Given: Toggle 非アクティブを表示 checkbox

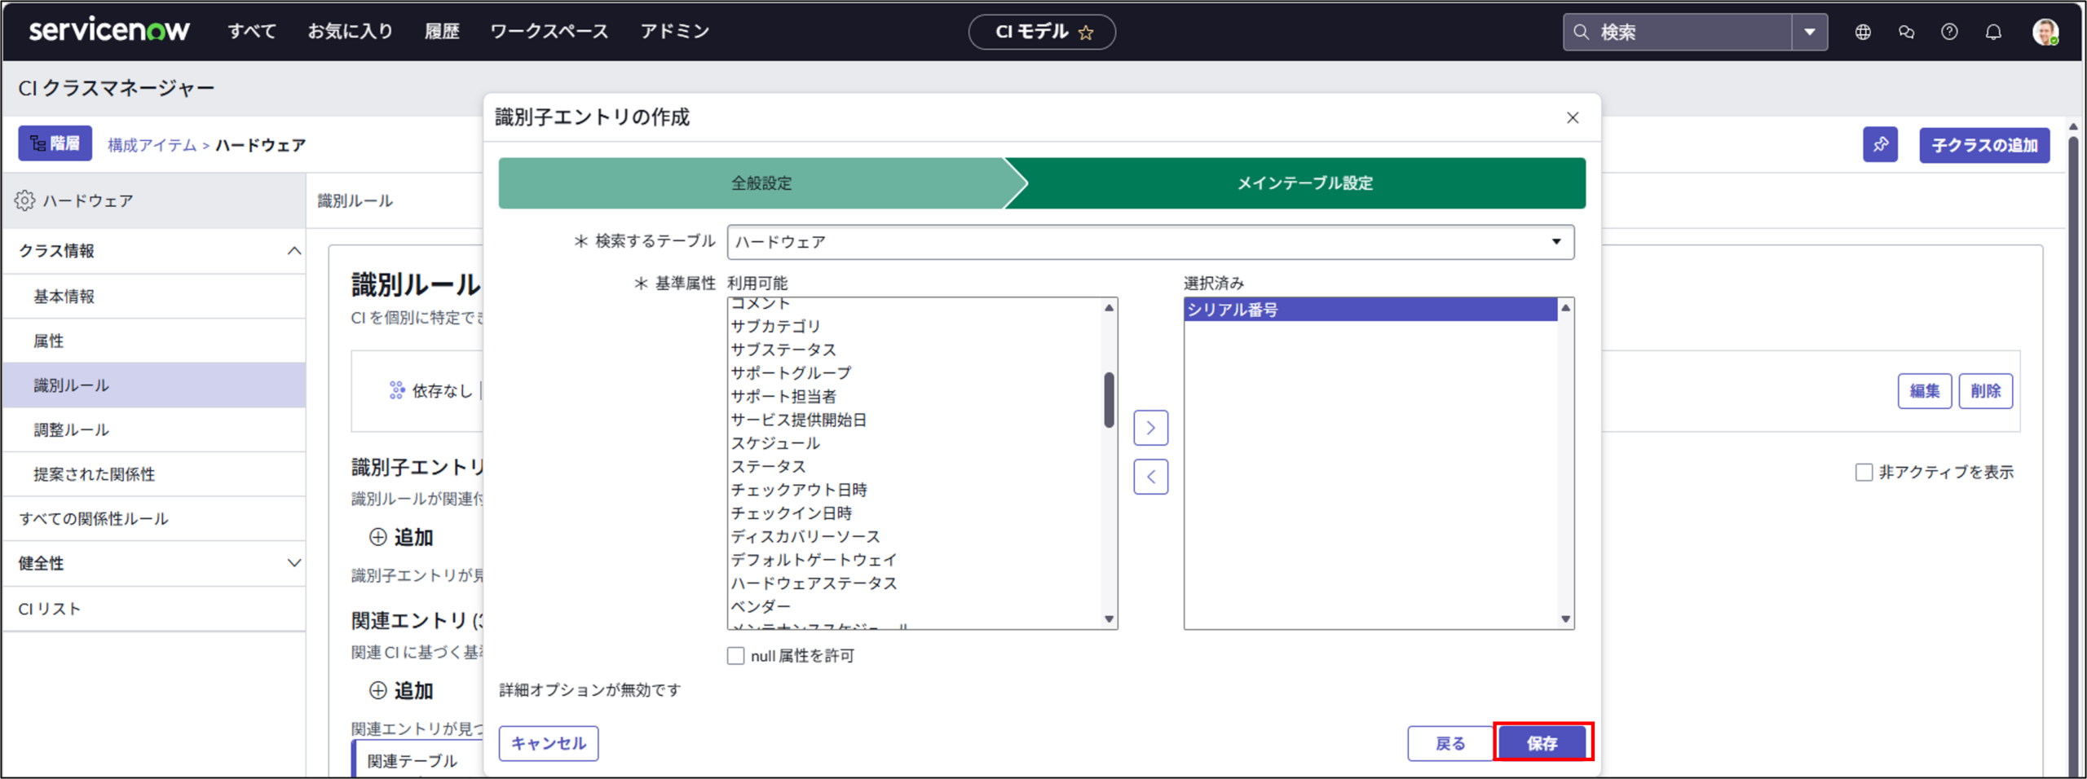Looking at the screenshot, I should 1864,473.
